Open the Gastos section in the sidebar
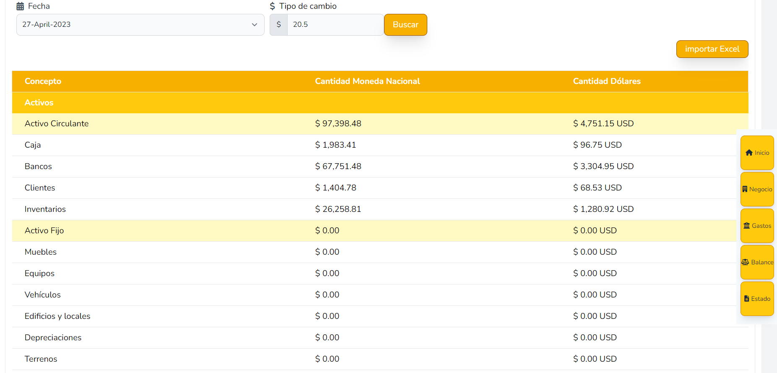This screenshot has height=373, width=777. [x=757, y=226]
